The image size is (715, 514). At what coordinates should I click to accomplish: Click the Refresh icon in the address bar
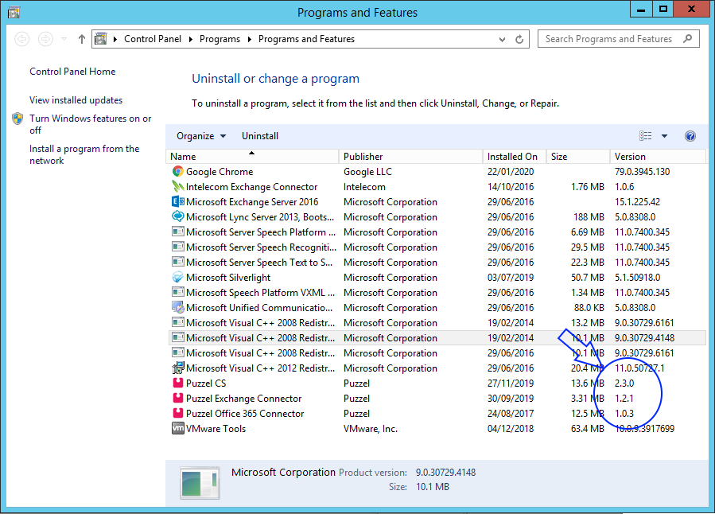(x=521, y=38)
